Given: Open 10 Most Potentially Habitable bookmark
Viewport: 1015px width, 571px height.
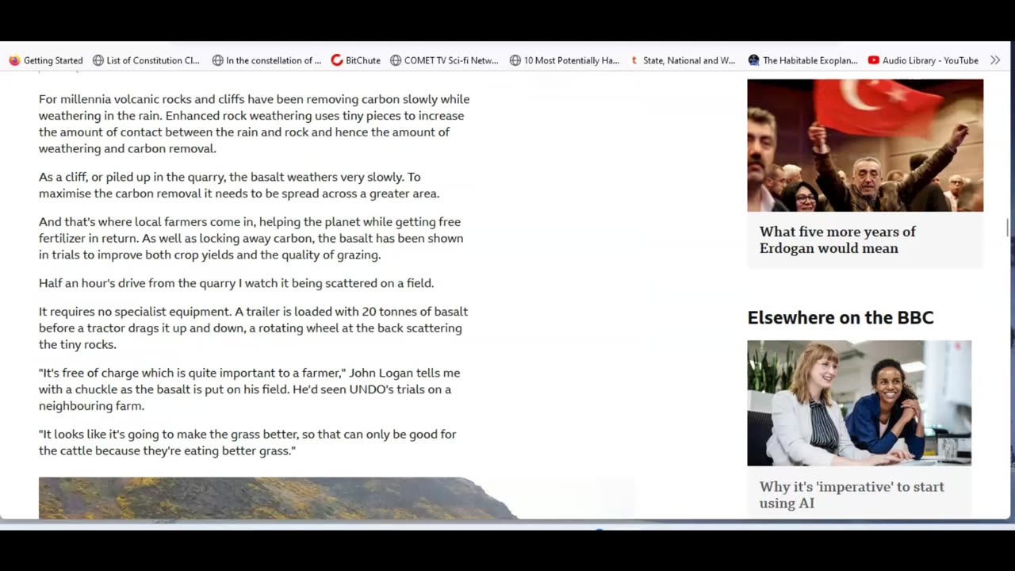Looking at the screenshot, I should [565, 60].
